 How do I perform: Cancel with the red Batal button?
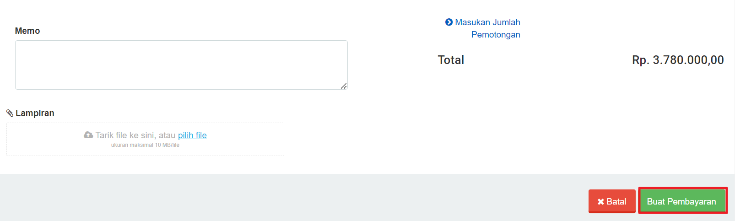tap(612, 201)
